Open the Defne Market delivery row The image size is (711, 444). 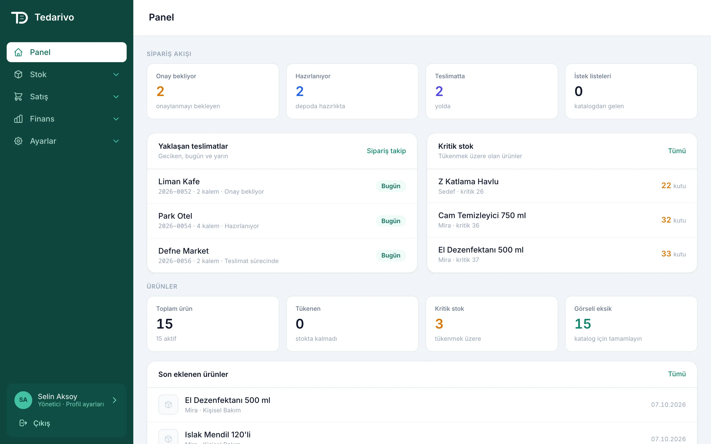(282, 256)
